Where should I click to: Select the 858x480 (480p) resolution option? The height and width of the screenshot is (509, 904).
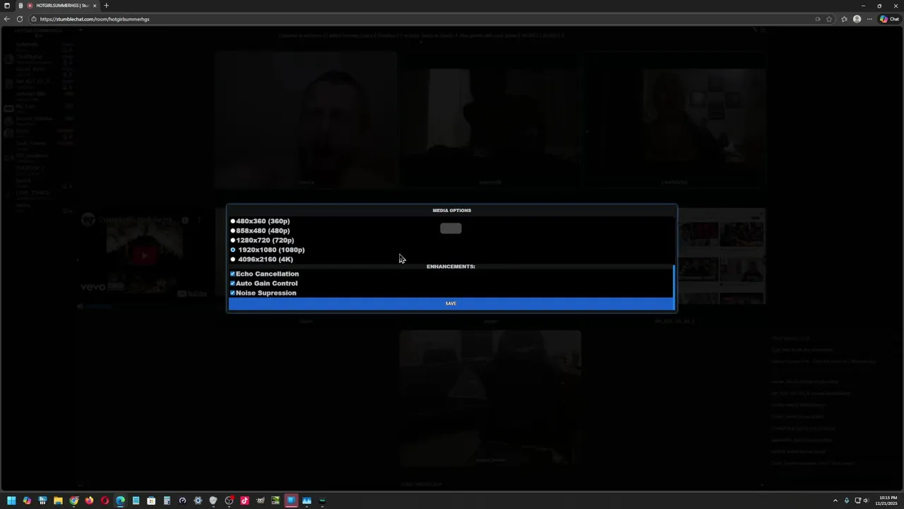tap(233, 230)
